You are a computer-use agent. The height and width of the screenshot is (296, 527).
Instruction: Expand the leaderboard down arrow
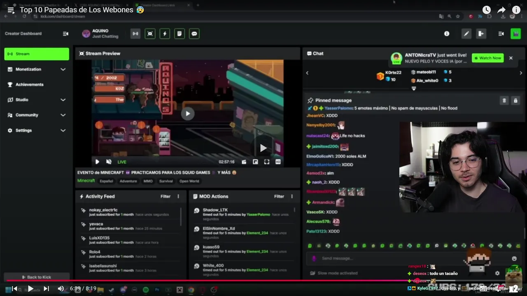pos(414,88)
